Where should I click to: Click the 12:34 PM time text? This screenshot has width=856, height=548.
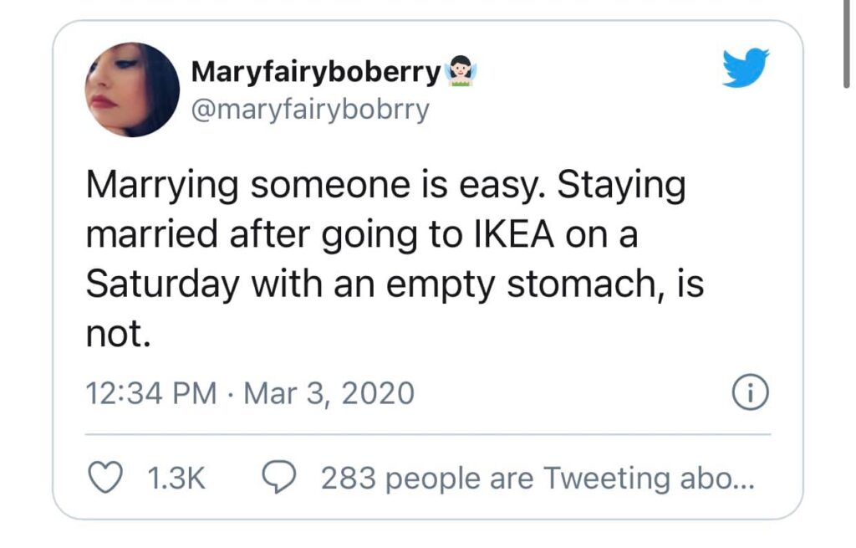[x=151, y=393]
